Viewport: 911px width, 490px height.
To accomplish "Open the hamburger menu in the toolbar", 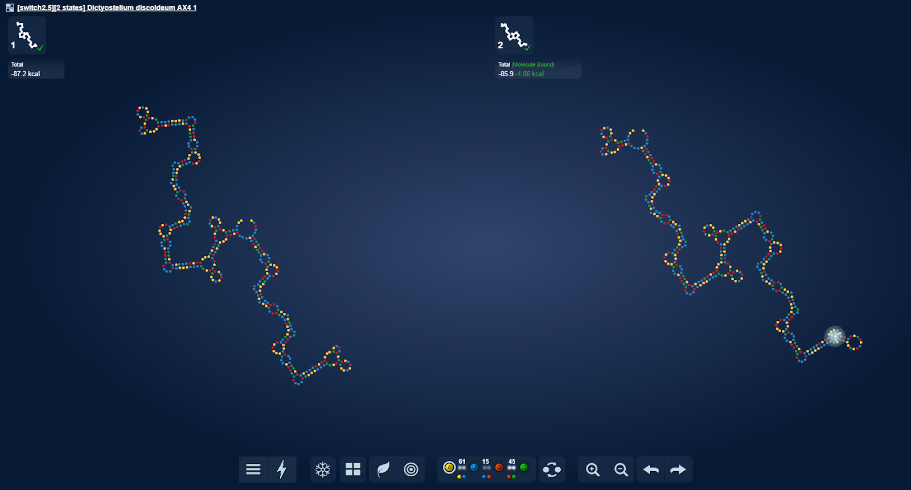I will tap(253, 469).
